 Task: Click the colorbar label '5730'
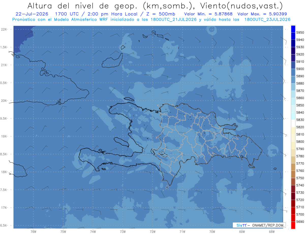click(300, 192)
